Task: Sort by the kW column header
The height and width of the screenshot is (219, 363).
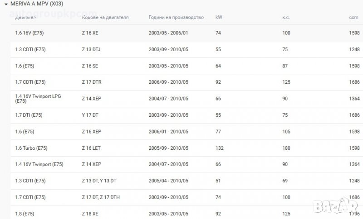Action: [x=219, y=17]
